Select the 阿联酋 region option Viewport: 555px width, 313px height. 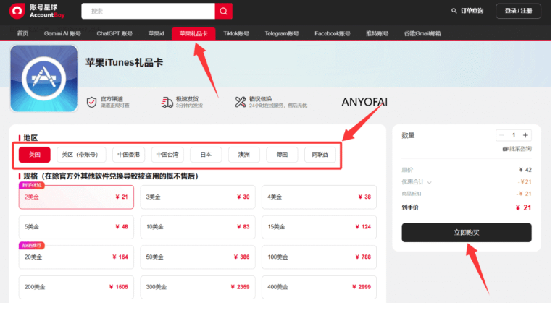click(320, 155)
